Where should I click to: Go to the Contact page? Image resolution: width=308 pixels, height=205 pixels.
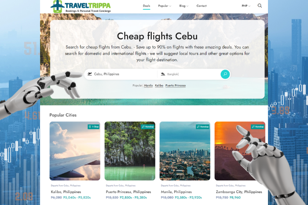click(x=202, y=6)
